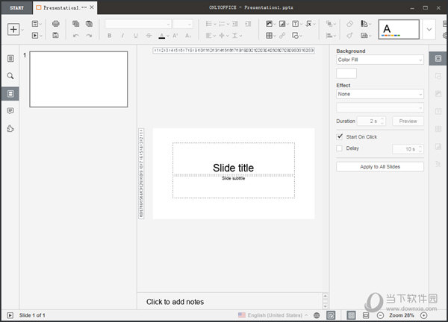The image size is (448, 322).
Task: Click the Insert Equation icon
Action: pyautogui.click(x=308, y=24)
